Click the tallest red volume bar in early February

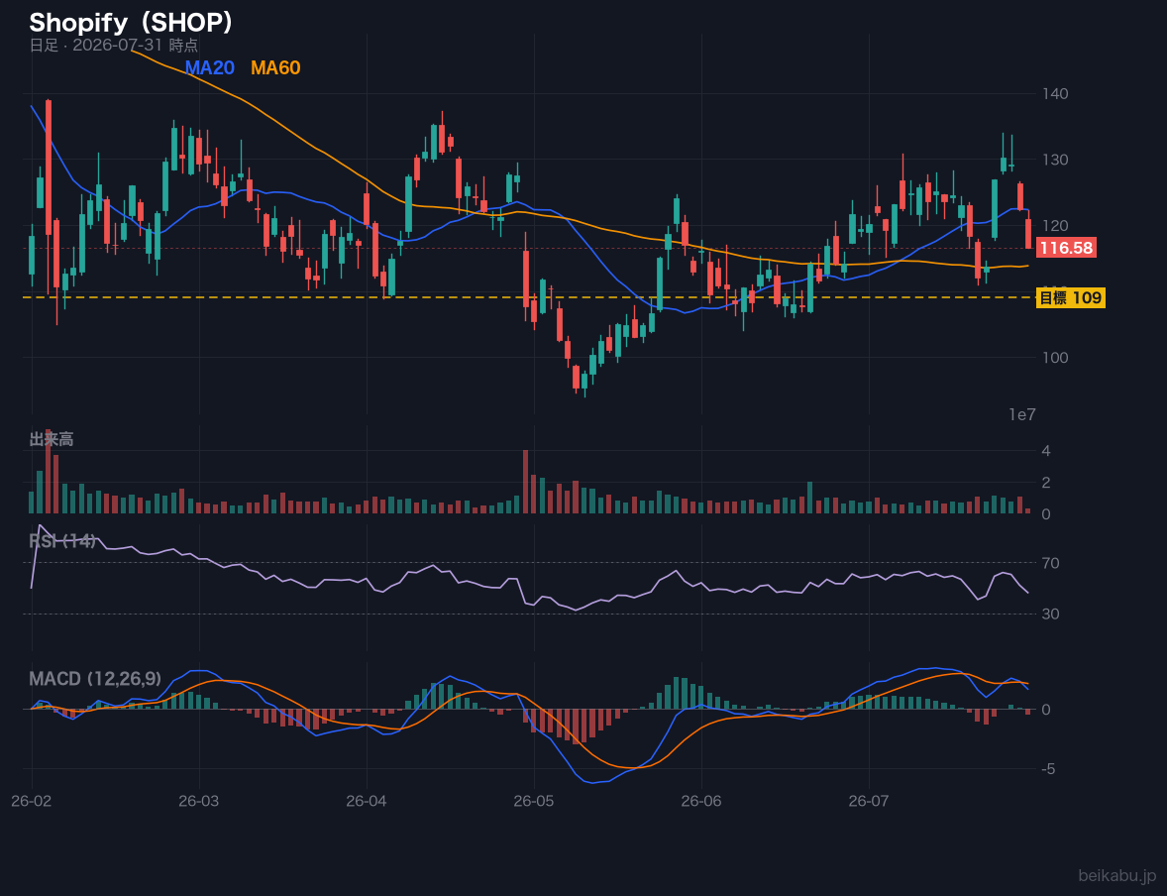pyautogui.click(x=49, y=472)
